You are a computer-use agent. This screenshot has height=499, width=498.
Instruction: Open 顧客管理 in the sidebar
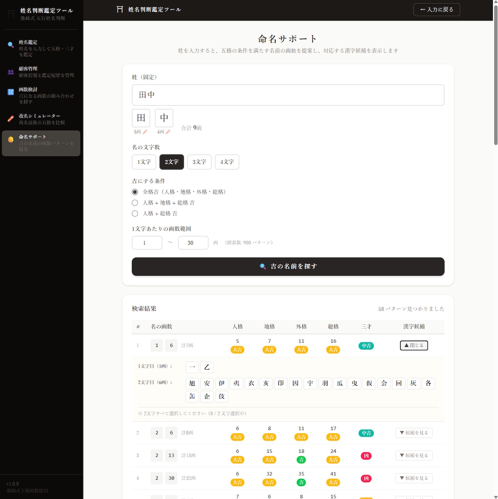[41, 72]
